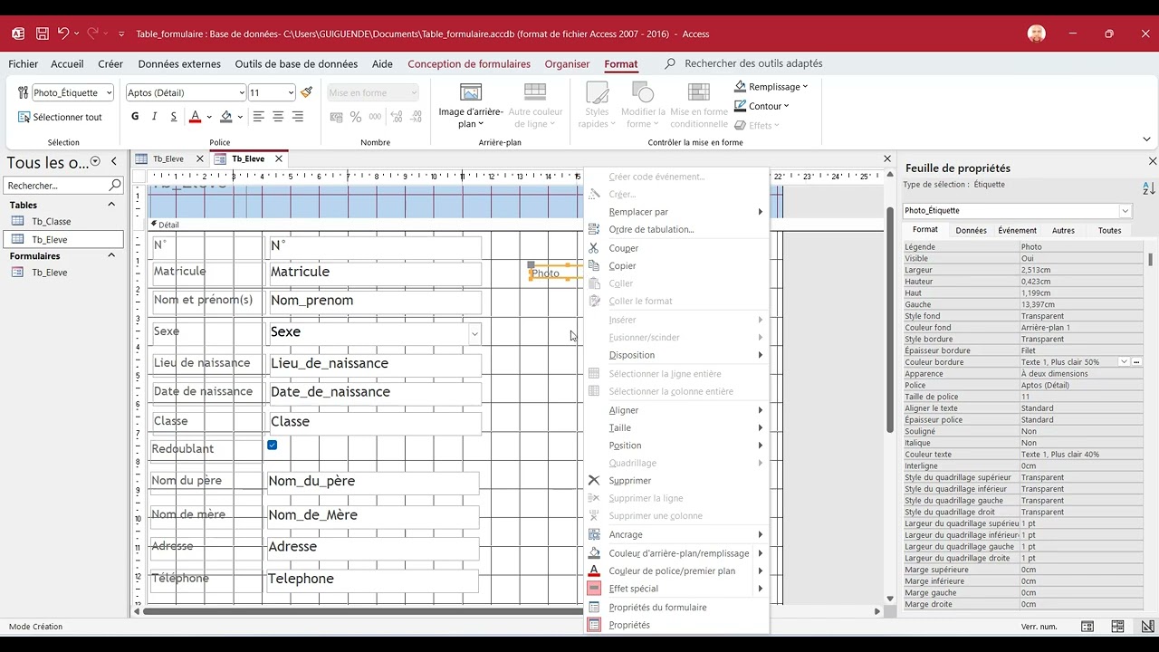Open the Contour outline menu
The height and width of the screenshot is (652, 1159).
tap(762, 106)
